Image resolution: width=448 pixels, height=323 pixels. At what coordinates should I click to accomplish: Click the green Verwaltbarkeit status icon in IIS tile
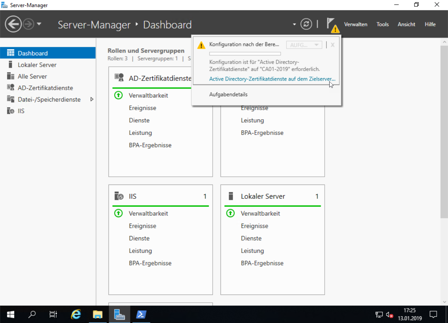pos(118,213)
